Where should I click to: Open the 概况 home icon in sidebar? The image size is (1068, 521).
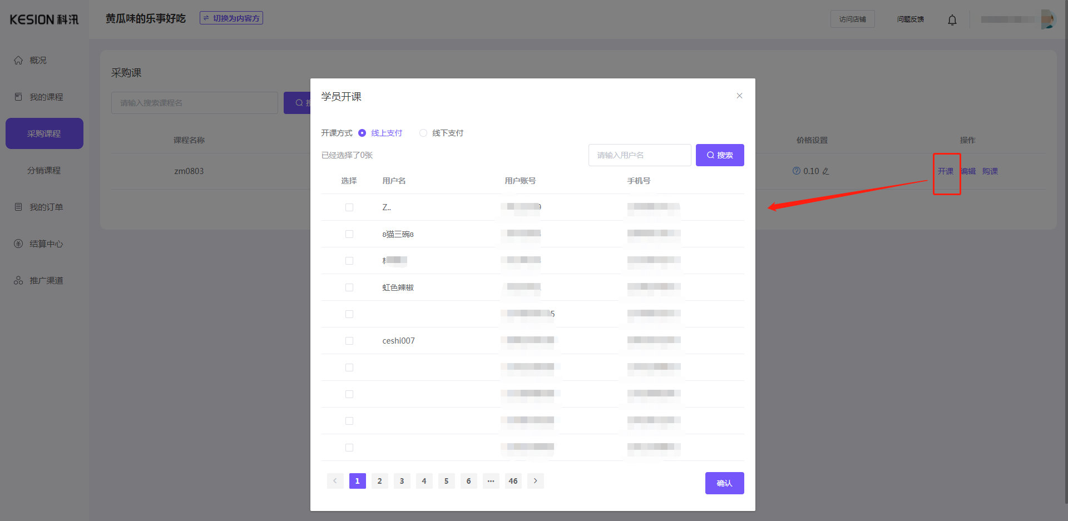(18, 60)
